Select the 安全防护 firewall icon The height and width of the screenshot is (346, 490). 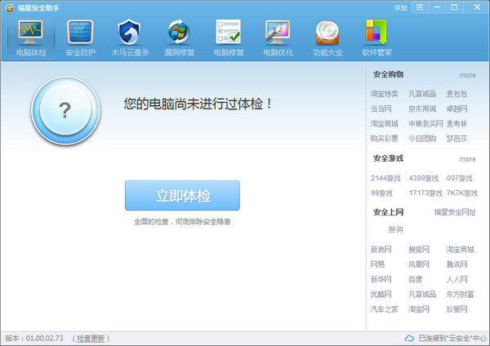point(80,33)
